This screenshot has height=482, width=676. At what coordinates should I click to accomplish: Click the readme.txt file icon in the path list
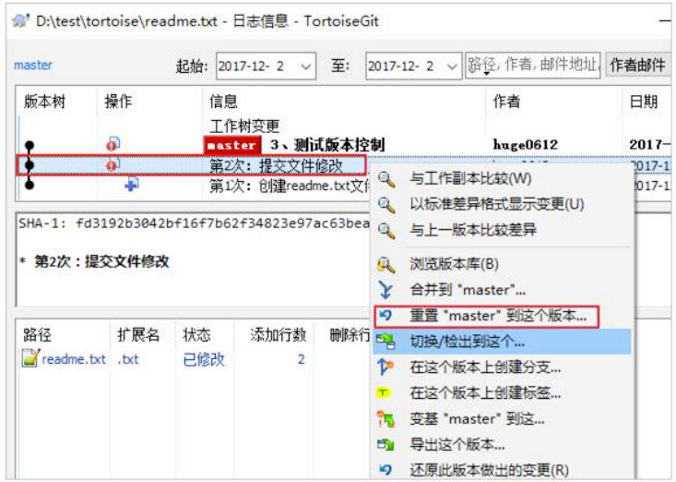[30, 358]
